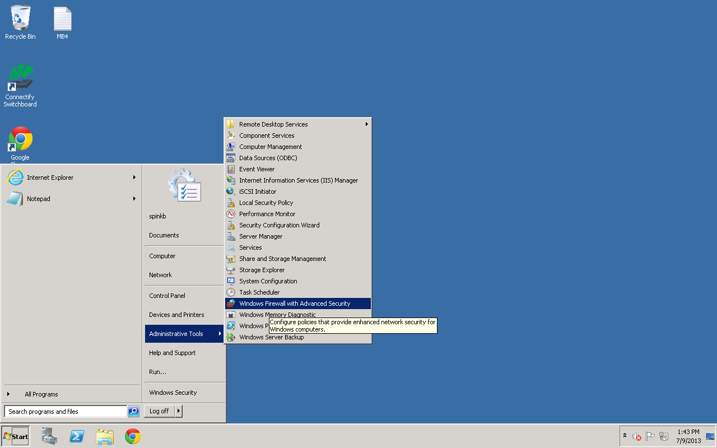Click the Performance Monitor icon

click(x=231, y=214)
